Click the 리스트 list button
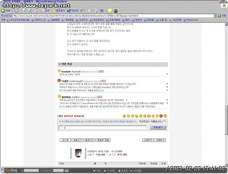 (x=65, y=140)
